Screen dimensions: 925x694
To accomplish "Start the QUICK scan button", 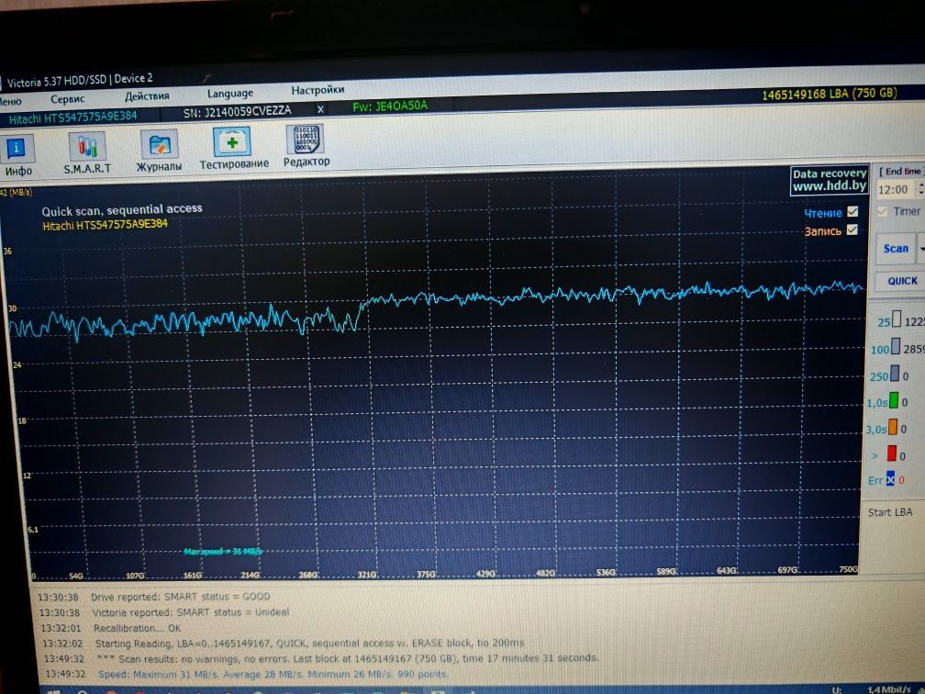I will [901, 281].
